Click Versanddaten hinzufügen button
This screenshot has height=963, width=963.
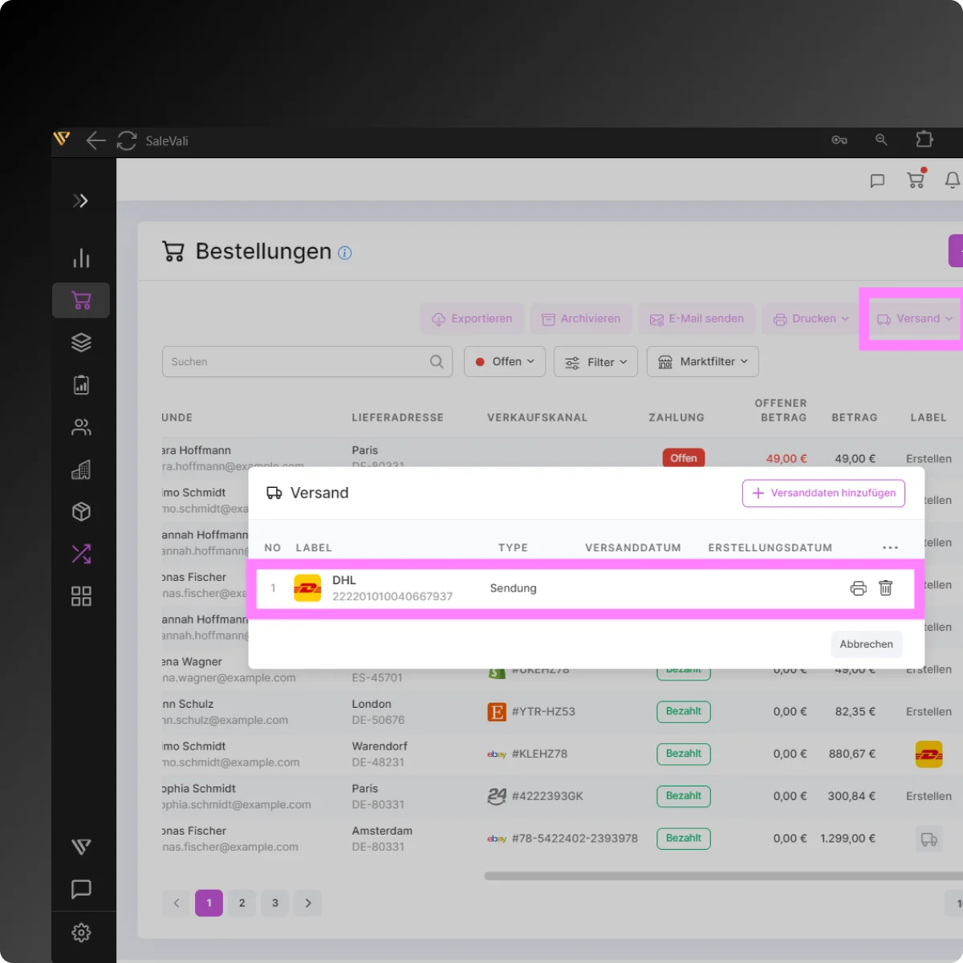[823, 493]
